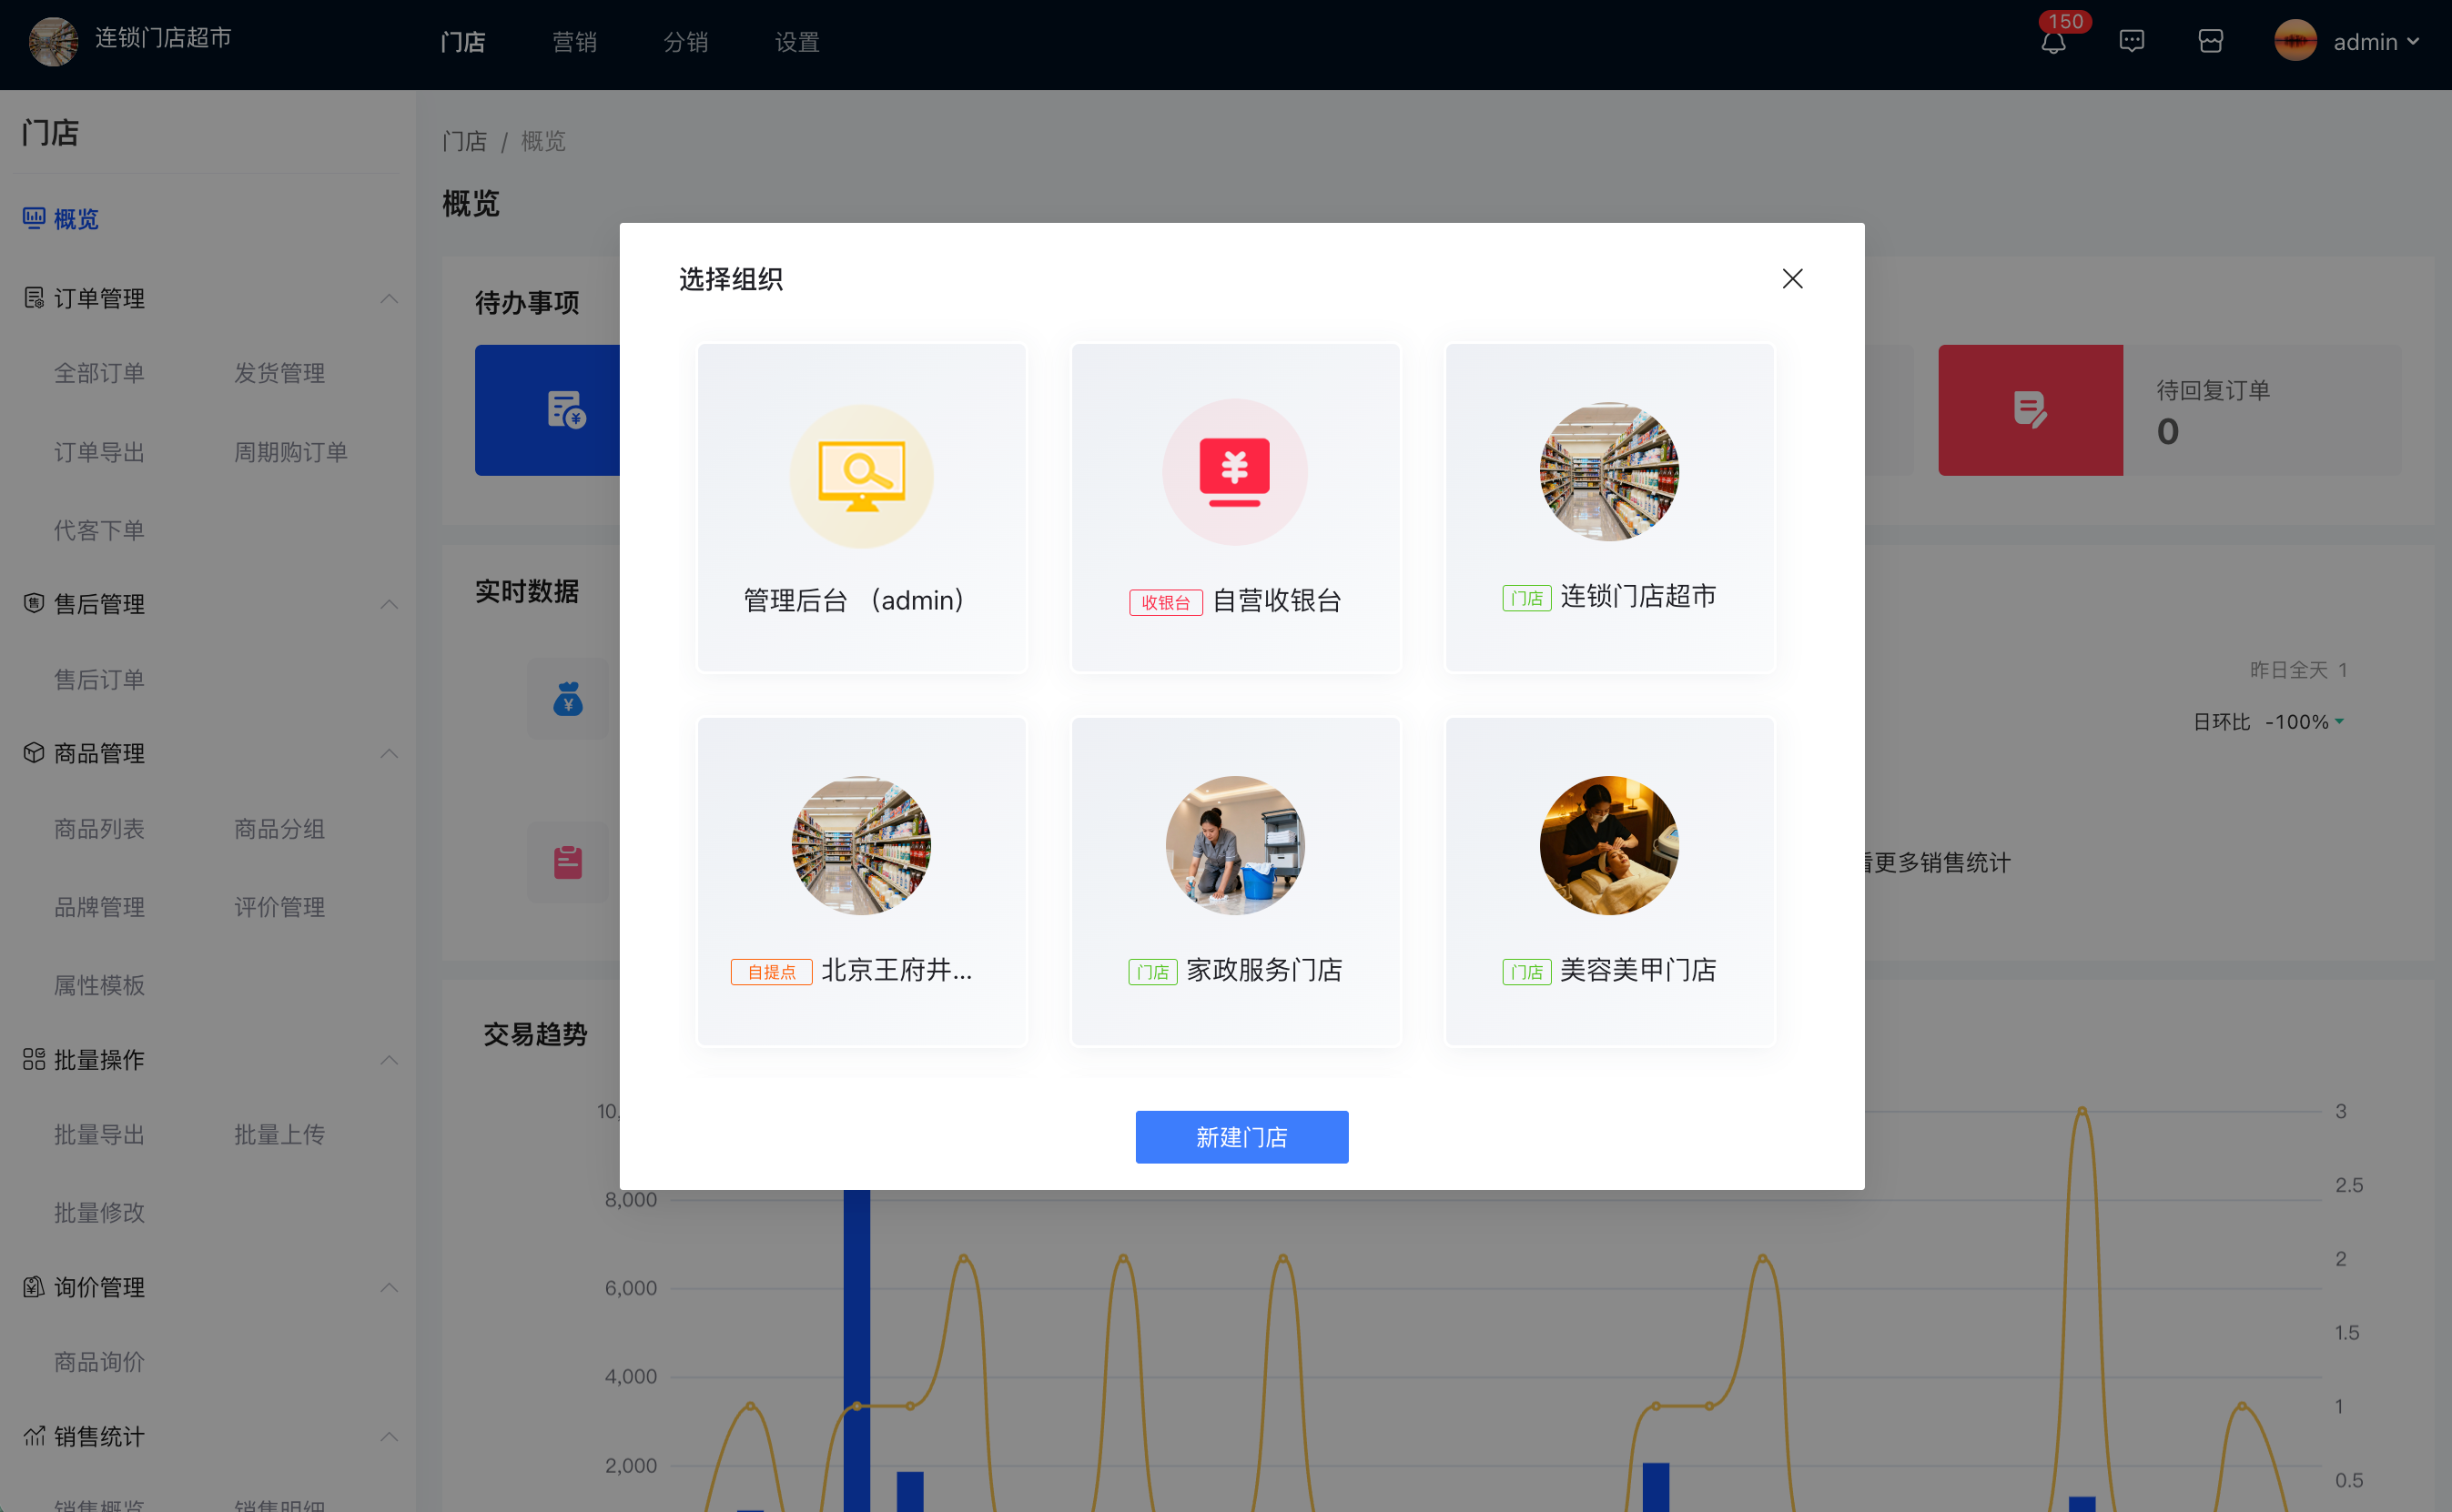Go to 订单导出 in the sidebar
Image resolution: width=2452 pixels, height=1512 pixels.
pyautogui.click(x=99, y=452)
